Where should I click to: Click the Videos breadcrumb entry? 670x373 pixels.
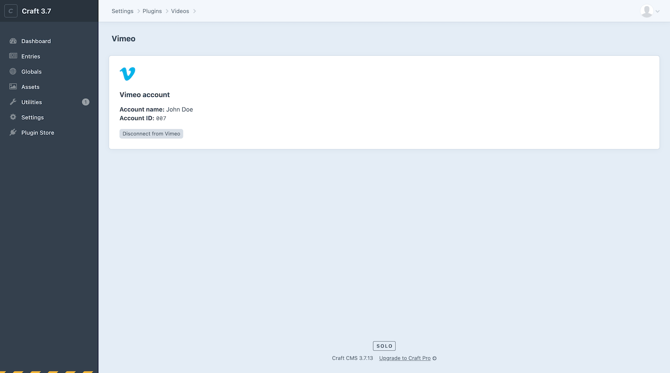click(180, 11)
